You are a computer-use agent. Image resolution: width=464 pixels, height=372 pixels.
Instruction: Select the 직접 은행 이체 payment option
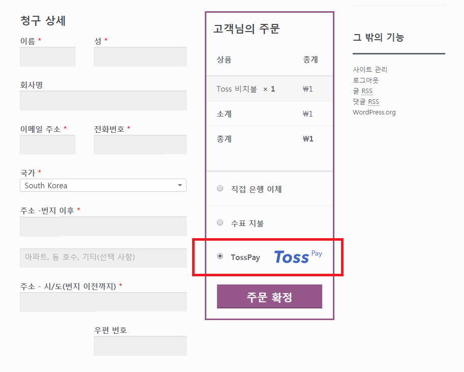tap(220, 189)
